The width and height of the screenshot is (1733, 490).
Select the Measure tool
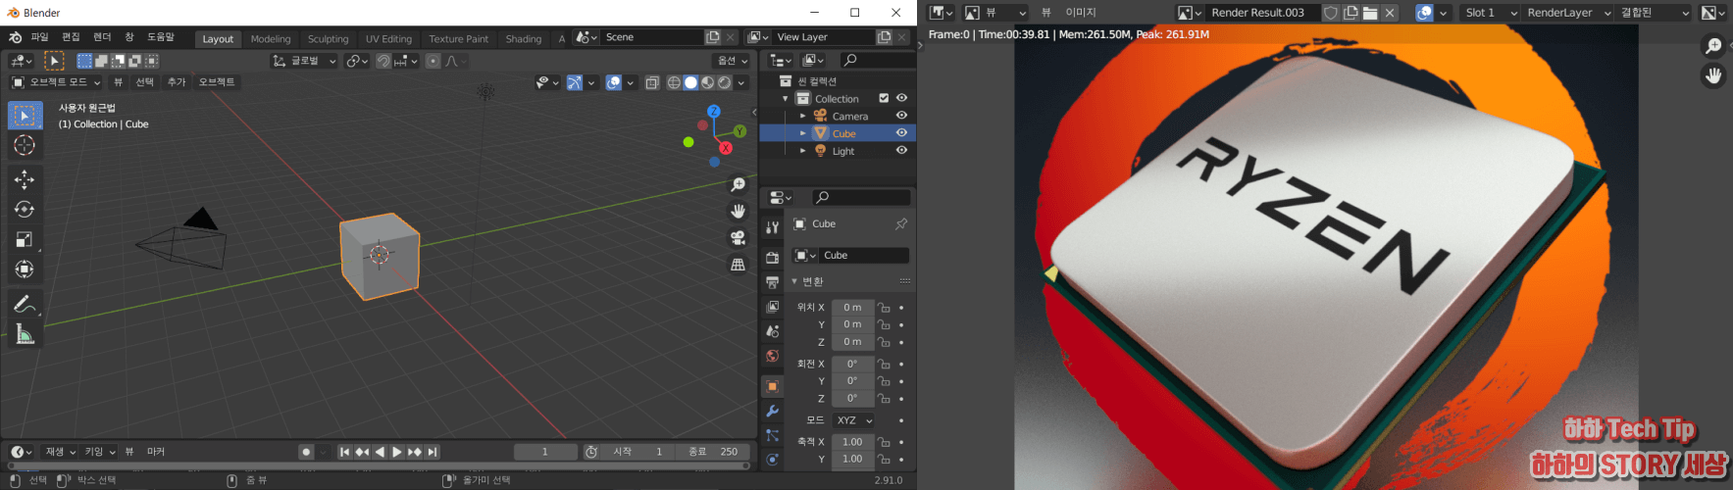tap(25, 335)
